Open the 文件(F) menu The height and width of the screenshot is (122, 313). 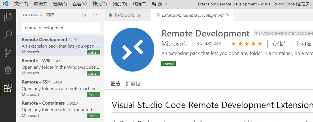click(x=21, y=4)
